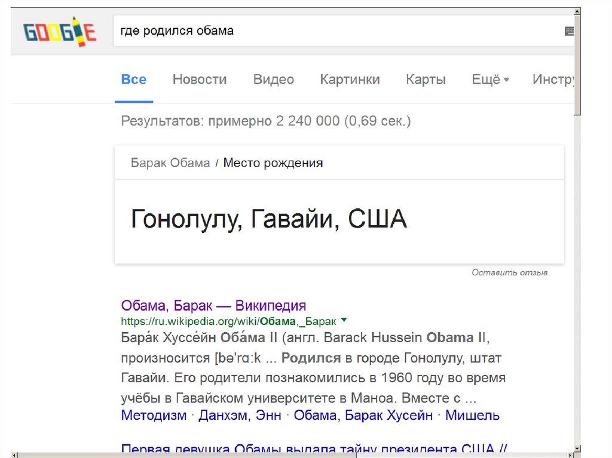Open the on-screen keyboard icon
The image size is (612, 458).
569,31
